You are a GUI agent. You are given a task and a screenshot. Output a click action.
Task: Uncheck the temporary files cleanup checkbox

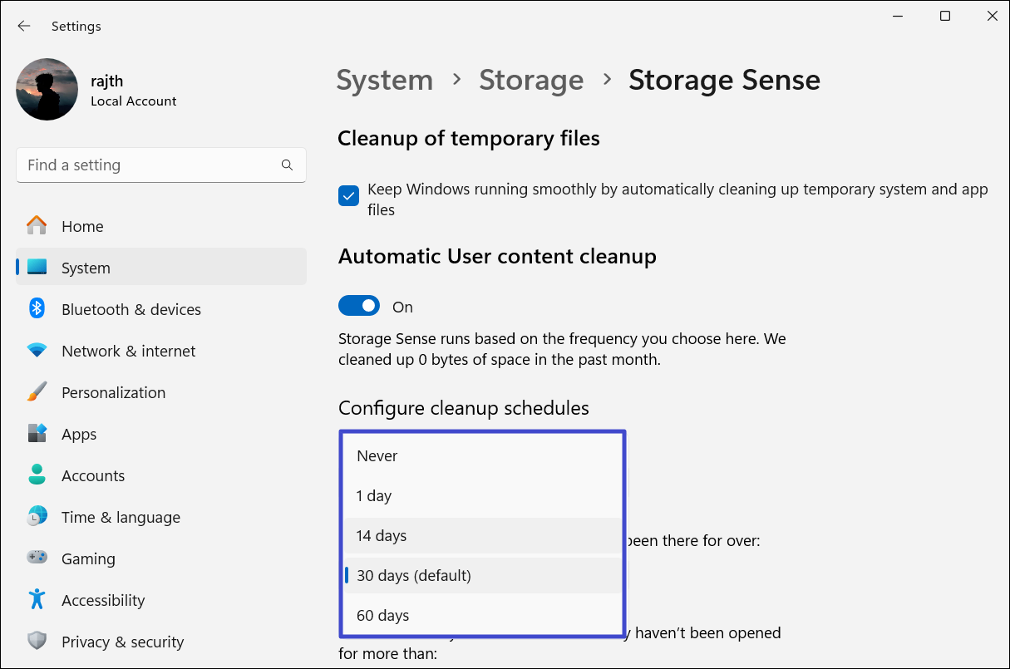click(348, 196)
